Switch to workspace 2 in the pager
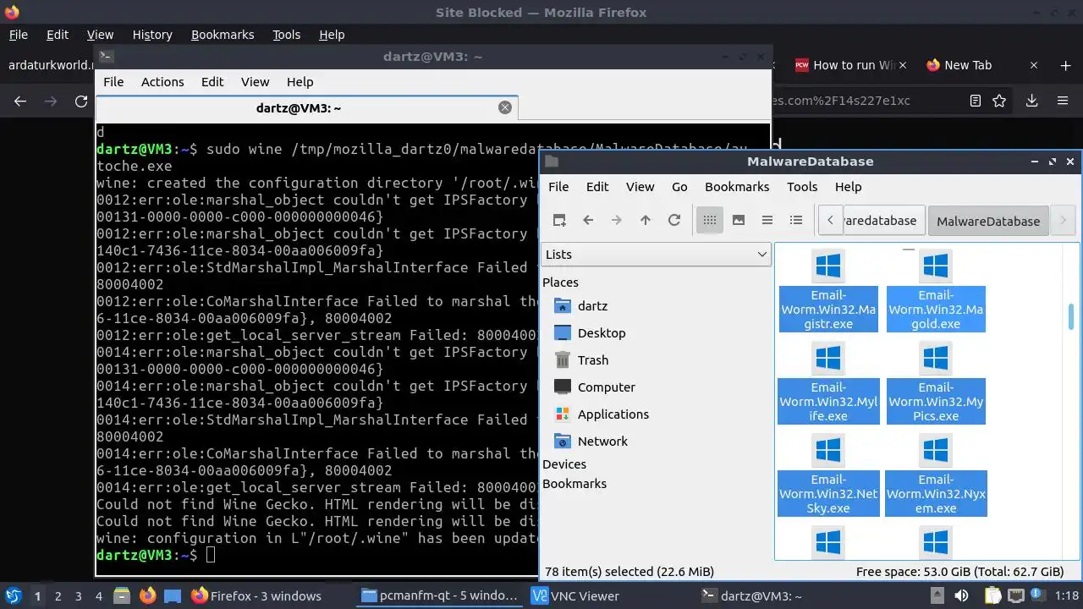Viewport: 1083px width, 609px height. pyautogui.click(x=58, y=596)
